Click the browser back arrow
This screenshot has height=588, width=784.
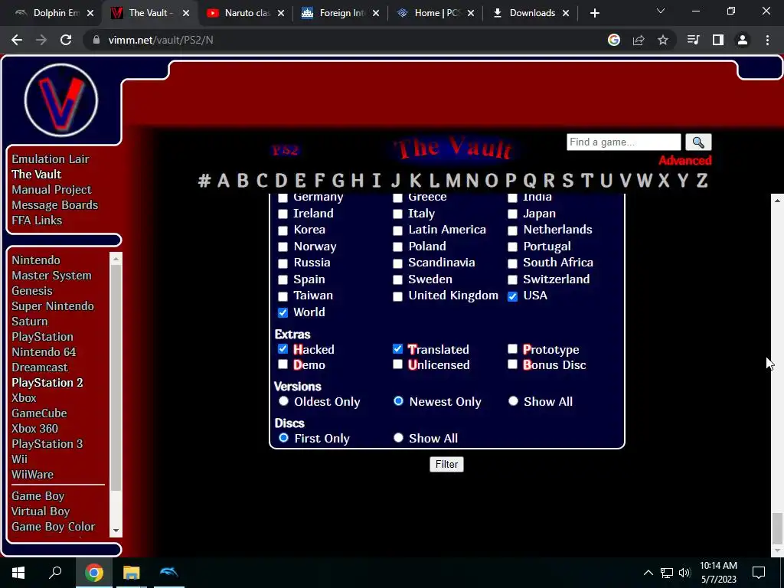(x=17, y=40)
